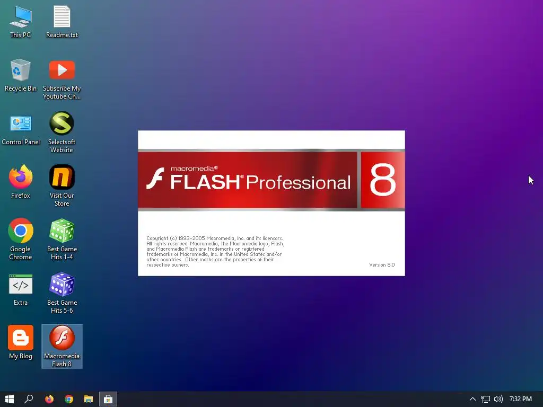Viewport: 543px width, 407px height.
Task: Click the 7:32 PM taskbar clock
Action: click(521, 399)
